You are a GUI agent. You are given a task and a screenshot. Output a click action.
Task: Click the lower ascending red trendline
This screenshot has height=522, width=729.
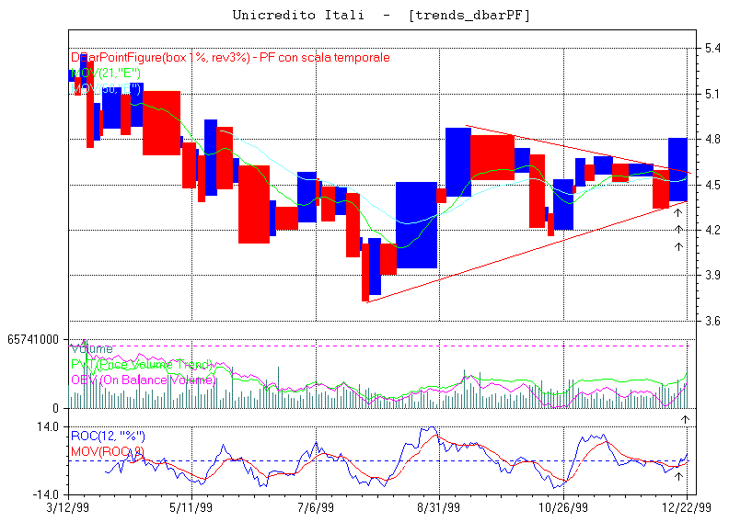[526, 252]
